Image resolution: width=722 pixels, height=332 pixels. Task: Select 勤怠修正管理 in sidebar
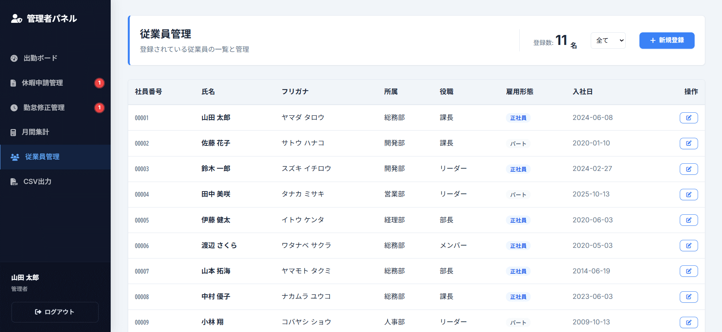pos(44,108)
